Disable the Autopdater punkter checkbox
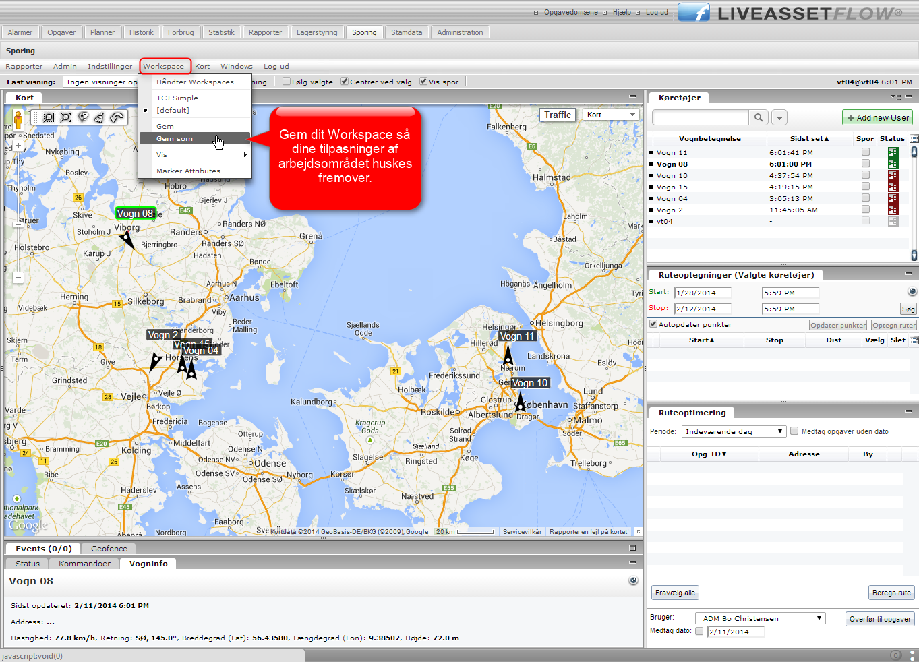The image size is (919, 662). [653, 324]
